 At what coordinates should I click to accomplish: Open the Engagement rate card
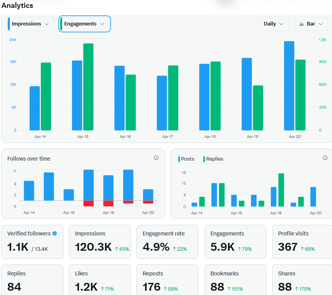point(167,242)
